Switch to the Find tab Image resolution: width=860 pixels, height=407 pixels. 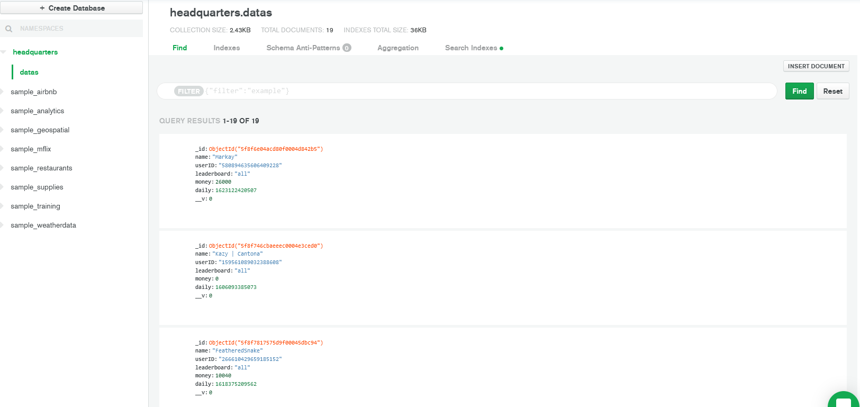tap(180, 48)
